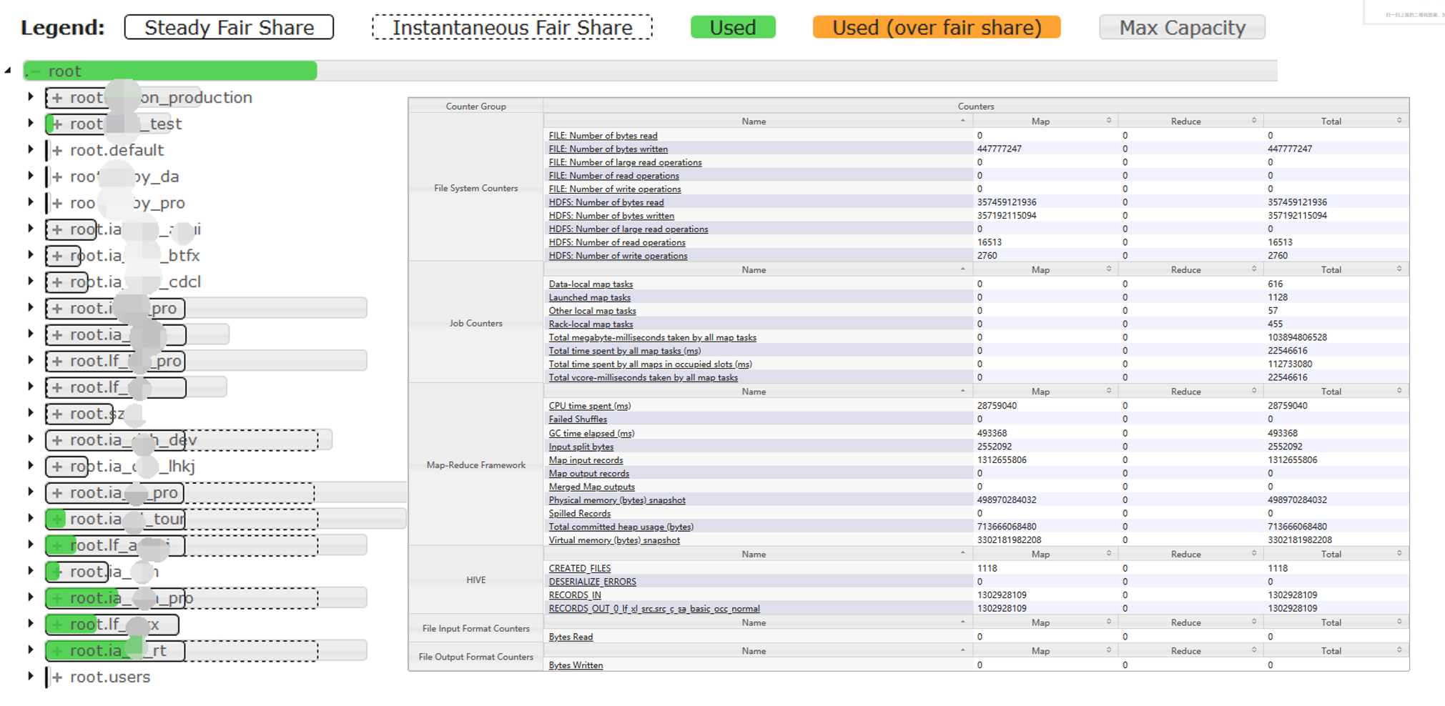This screenshot has width=1445, height=706.
Task: Open RECORDS_IN counter link
Action: [574, 595]
